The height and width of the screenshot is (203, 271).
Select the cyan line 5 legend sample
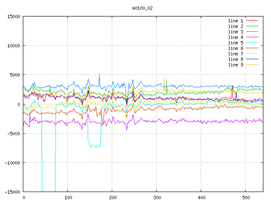[252, 43]
